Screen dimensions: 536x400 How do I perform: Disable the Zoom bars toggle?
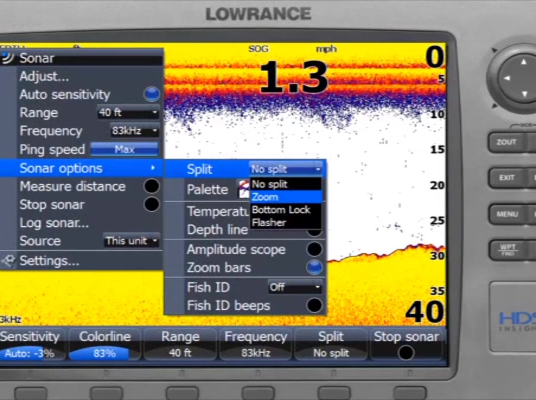[314, 267]
